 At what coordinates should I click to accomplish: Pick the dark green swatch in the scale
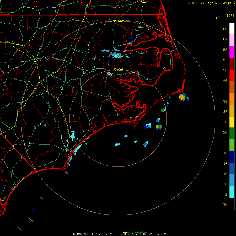point(232,133)
